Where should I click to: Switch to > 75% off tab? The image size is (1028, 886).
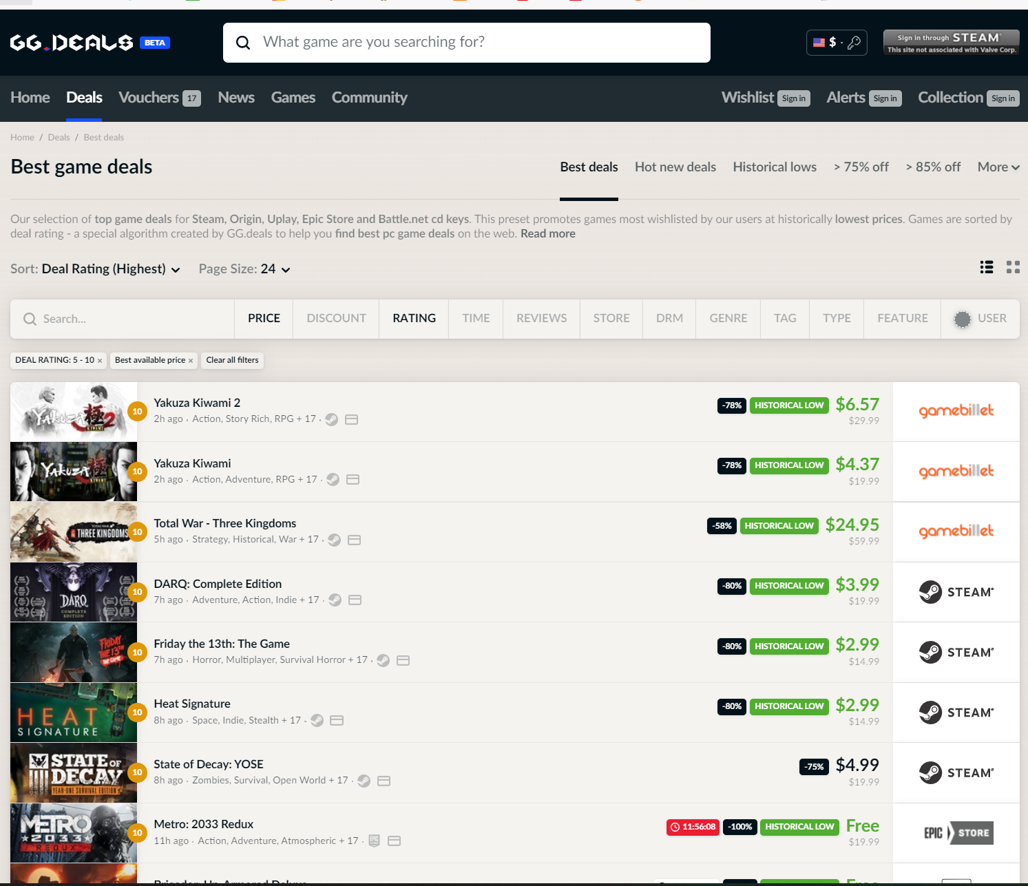tap(861, 167)
